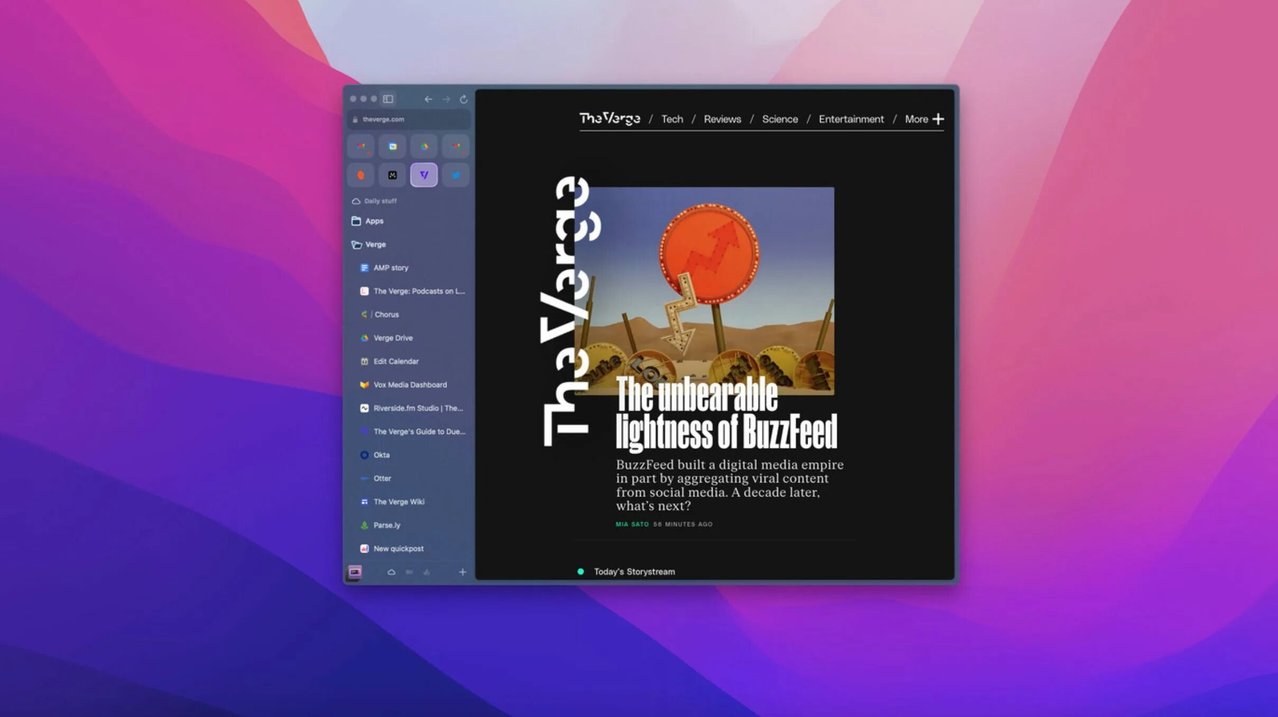The width and height of the screenshot is (1278, 717).
Task: Go to the Reviews section
Action: 722,119
